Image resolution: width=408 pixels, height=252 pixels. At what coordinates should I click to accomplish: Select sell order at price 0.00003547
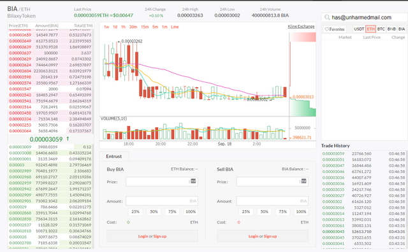point(50,89)
